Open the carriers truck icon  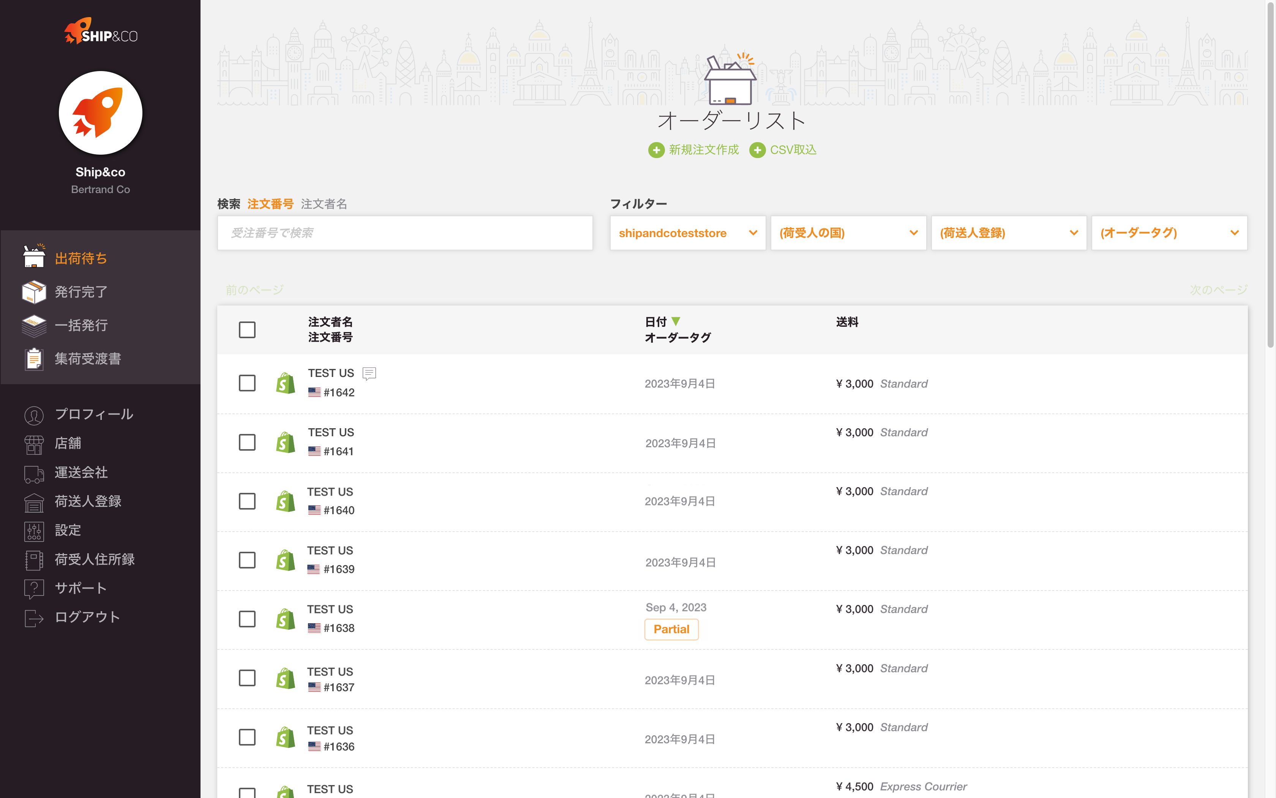pos(34,473)
